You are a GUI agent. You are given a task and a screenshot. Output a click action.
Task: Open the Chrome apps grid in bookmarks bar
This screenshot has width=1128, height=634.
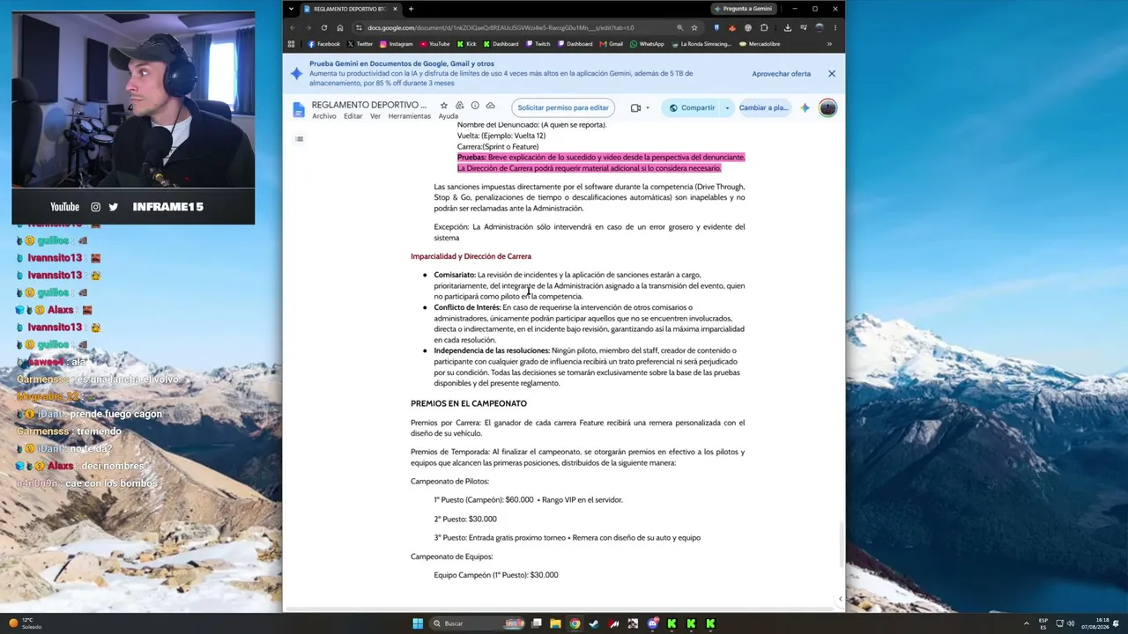tap(292, 44)
